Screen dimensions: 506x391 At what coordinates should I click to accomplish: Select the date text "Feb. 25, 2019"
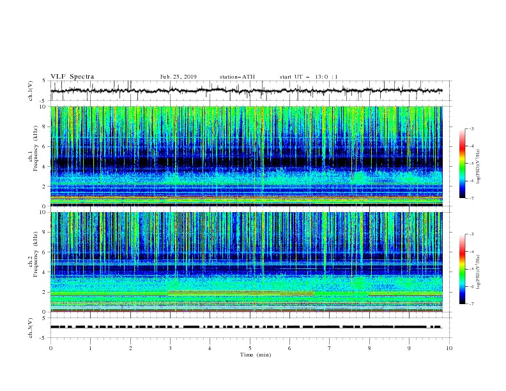pyautogui.click(x=178, y=77)
